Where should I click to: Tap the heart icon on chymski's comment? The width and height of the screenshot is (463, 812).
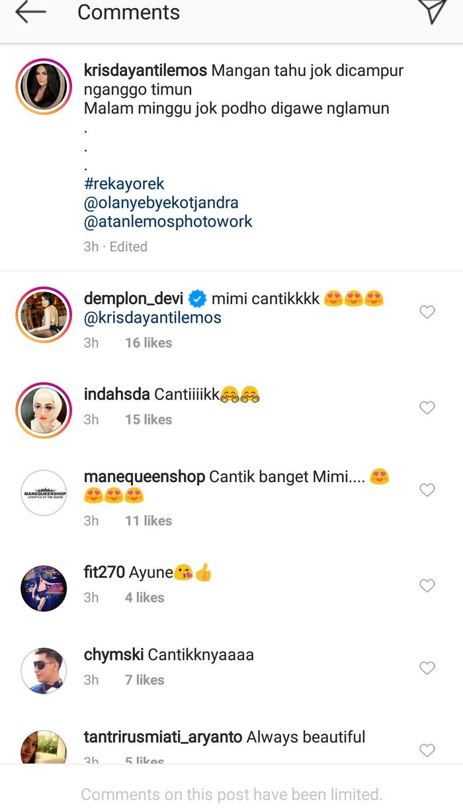[427, 668]
